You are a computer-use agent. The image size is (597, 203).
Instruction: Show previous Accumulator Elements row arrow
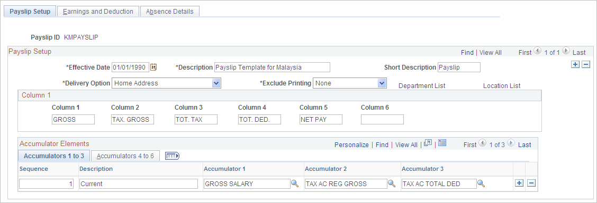coord(482,143)
